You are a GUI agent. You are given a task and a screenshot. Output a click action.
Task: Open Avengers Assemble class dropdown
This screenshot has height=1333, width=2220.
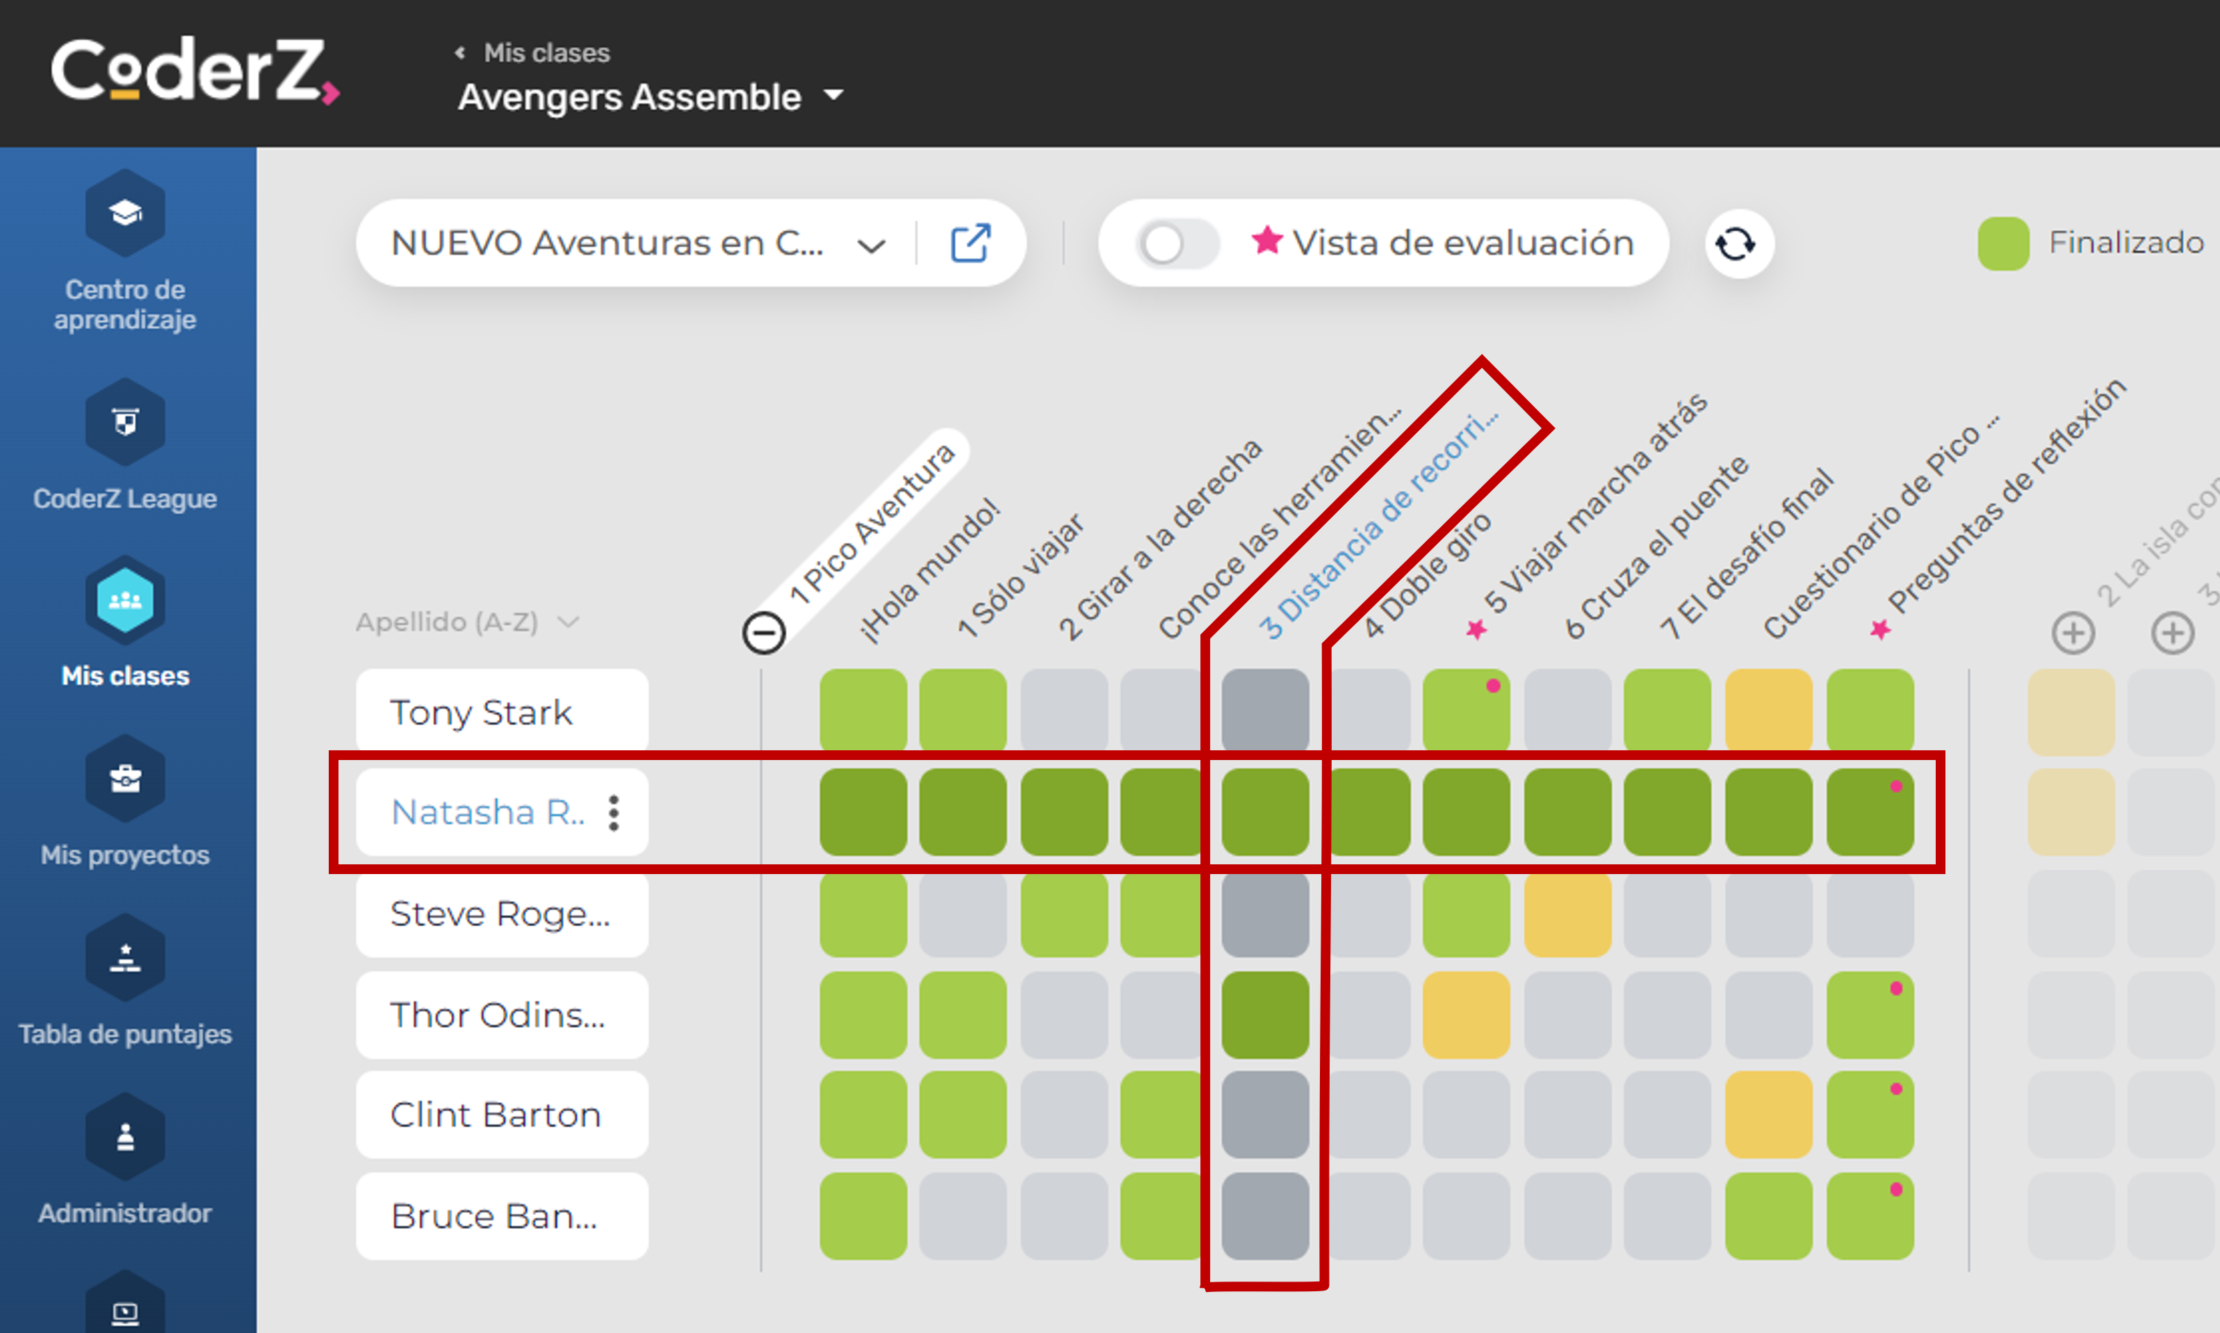(x=651, y=96)
